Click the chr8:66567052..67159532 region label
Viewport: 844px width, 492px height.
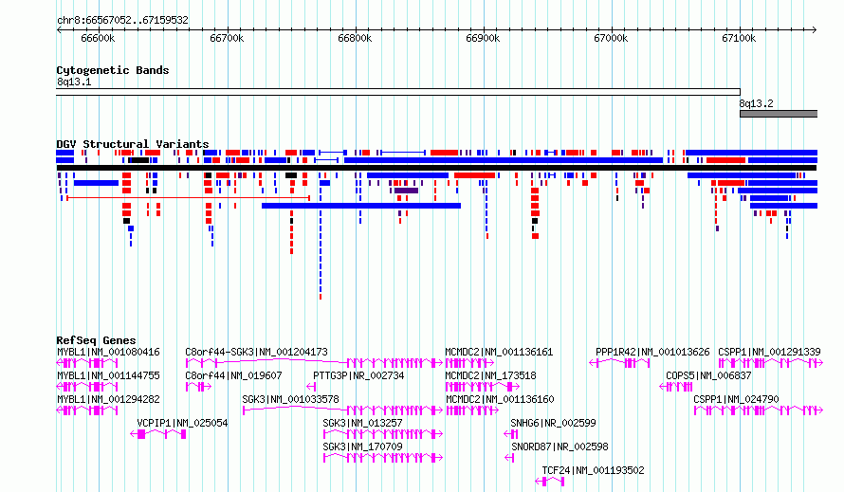(x=122, y=20)
